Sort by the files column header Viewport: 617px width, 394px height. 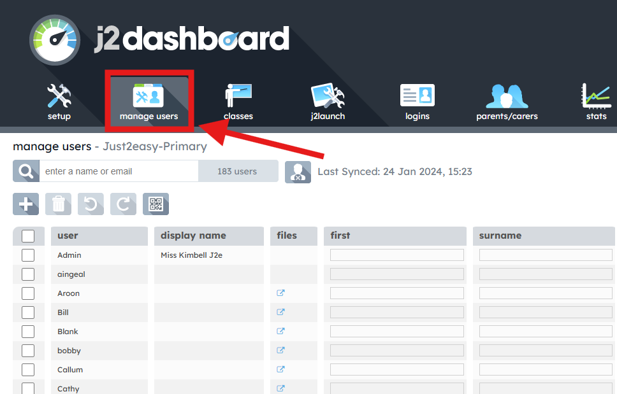point(294,236)
